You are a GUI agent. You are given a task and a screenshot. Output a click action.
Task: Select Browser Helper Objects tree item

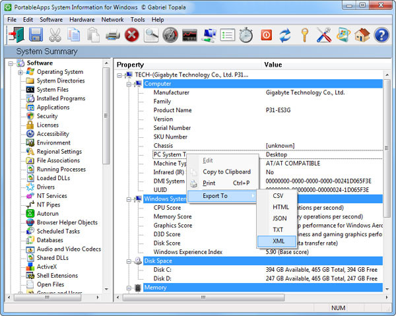tap(67, 222)
